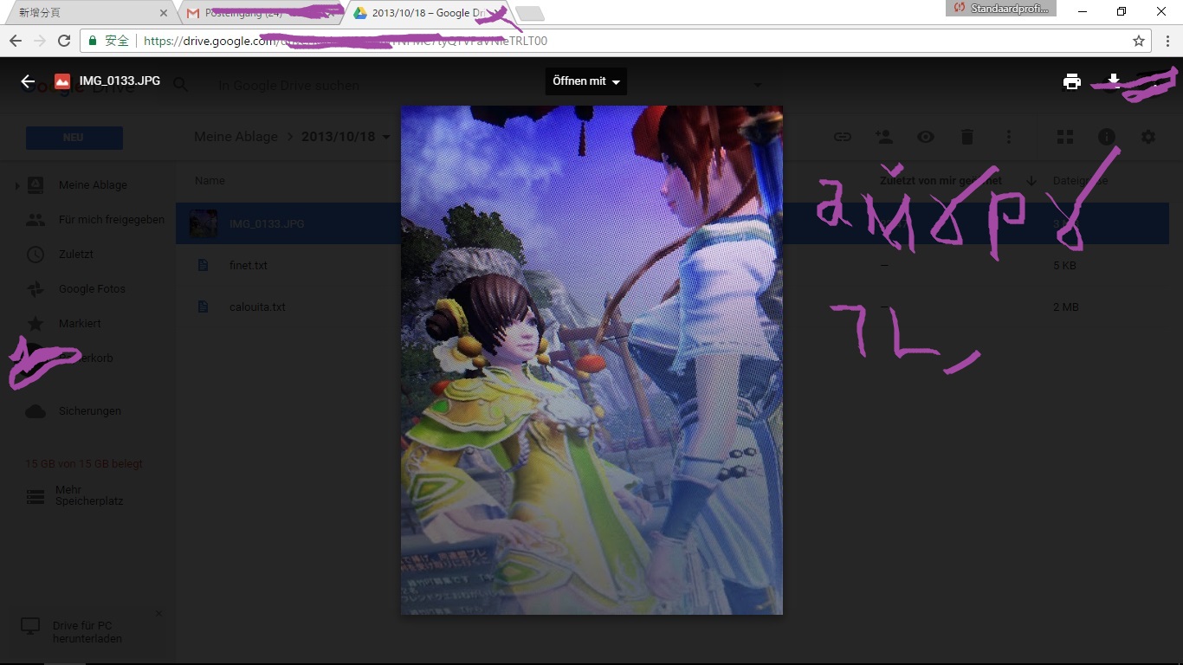The height and width of the screenshot is (665, 1183).
Task: Dismiss the Drive für PC promo
Action: point(158,614)
